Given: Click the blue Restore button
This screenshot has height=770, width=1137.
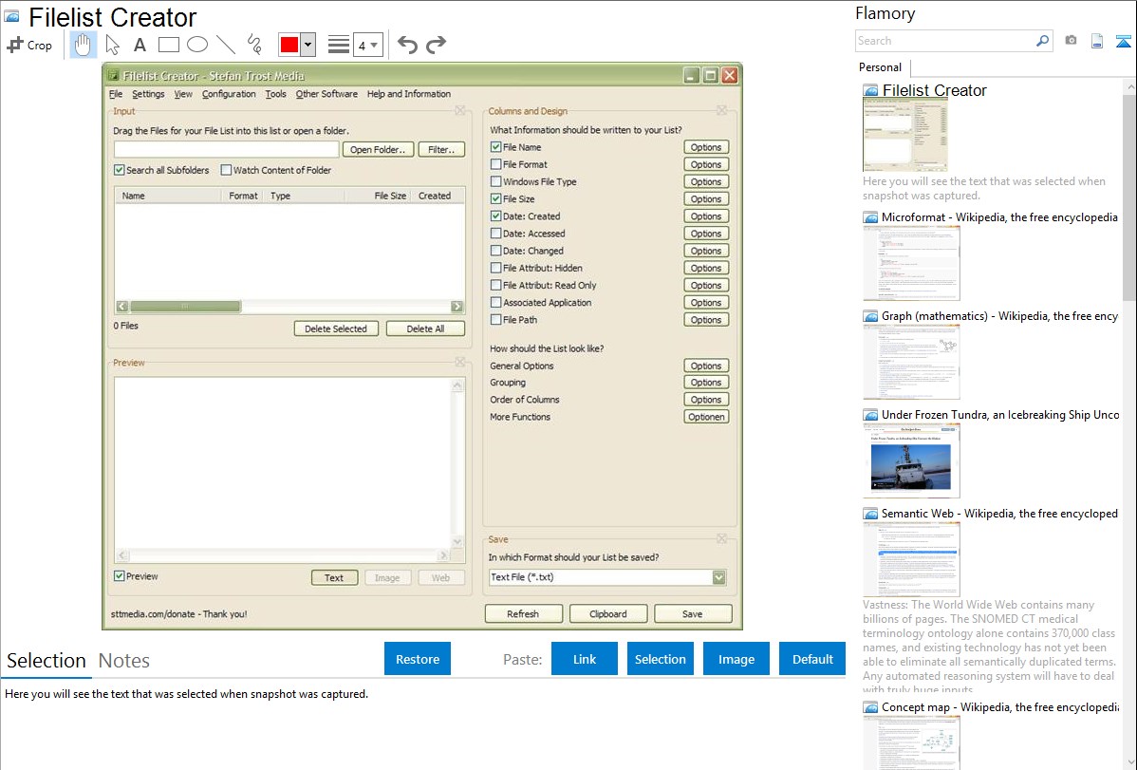Looking at the screenshot, I should tap(417, 659).
